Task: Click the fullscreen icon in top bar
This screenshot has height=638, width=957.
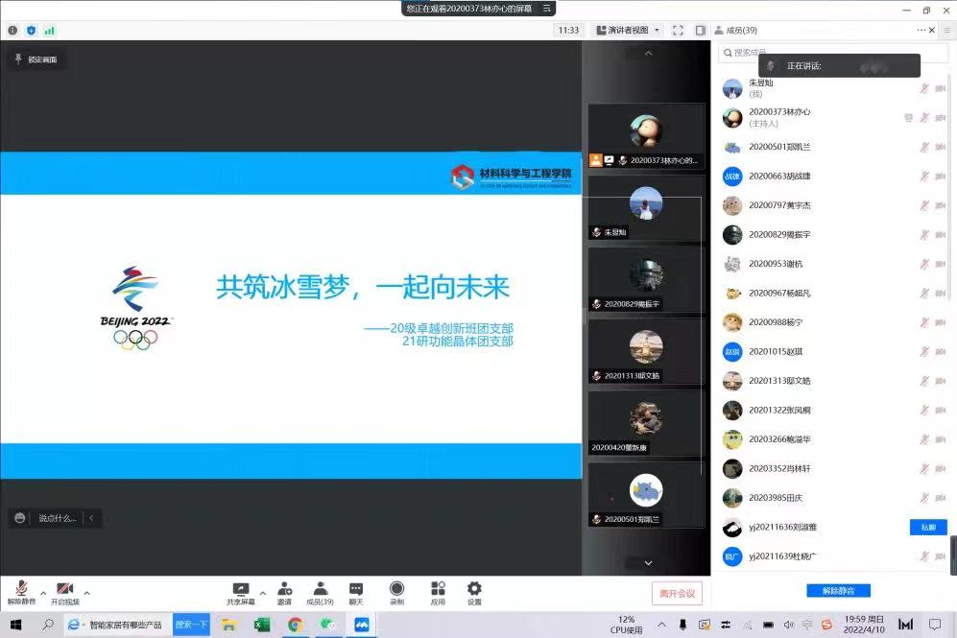Action: point(678,30)
